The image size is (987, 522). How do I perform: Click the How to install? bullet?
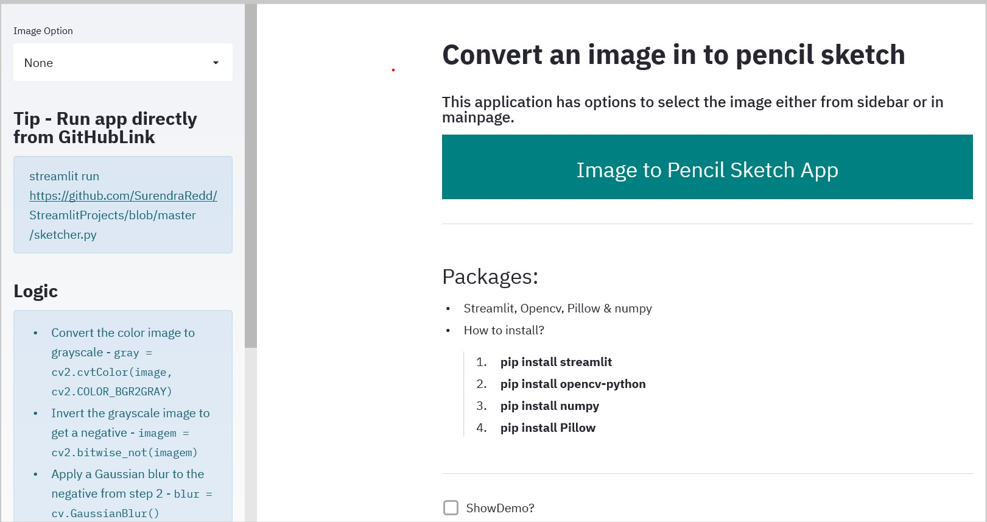point(504,330)
